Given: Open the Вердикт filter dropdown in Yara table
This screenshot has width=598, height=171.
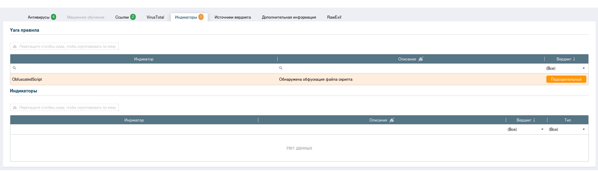Looking at the screenshot, I should (583, 68).
